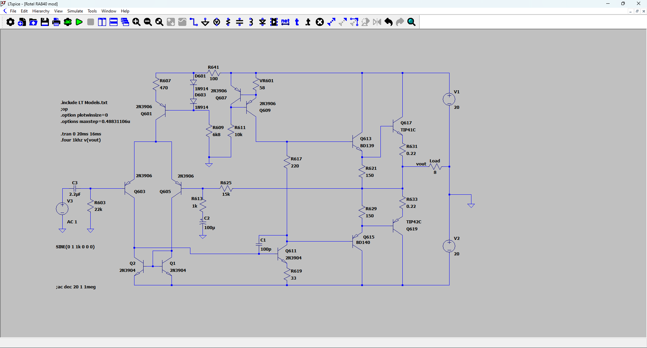Image resolution: width=647 pixels, height=348 pixels.
Task: Click the '.tran 0 20ms 16ms' directive
Action: pyautogui.click(x=81, y=134)
